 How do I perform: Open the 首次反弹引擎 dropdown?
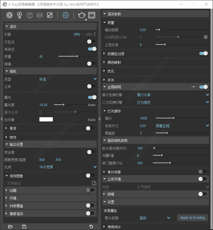pos(207,95)
